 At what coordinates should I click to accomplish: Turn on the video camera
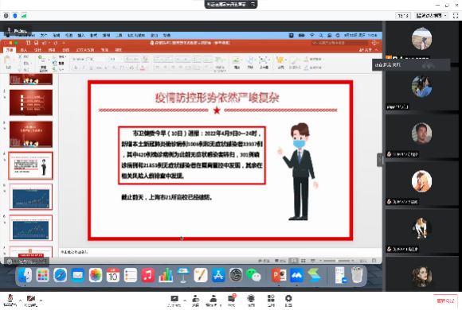click(30, 300)
